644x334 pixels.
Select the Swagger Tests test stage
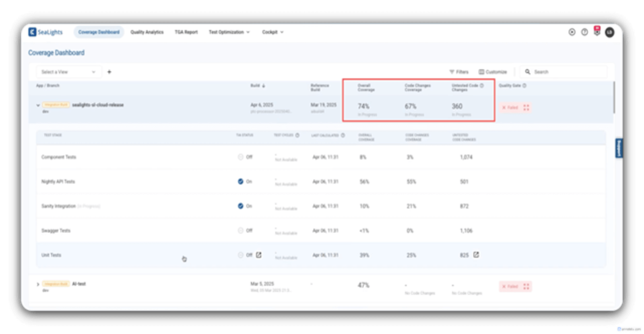tap(56, 231)
